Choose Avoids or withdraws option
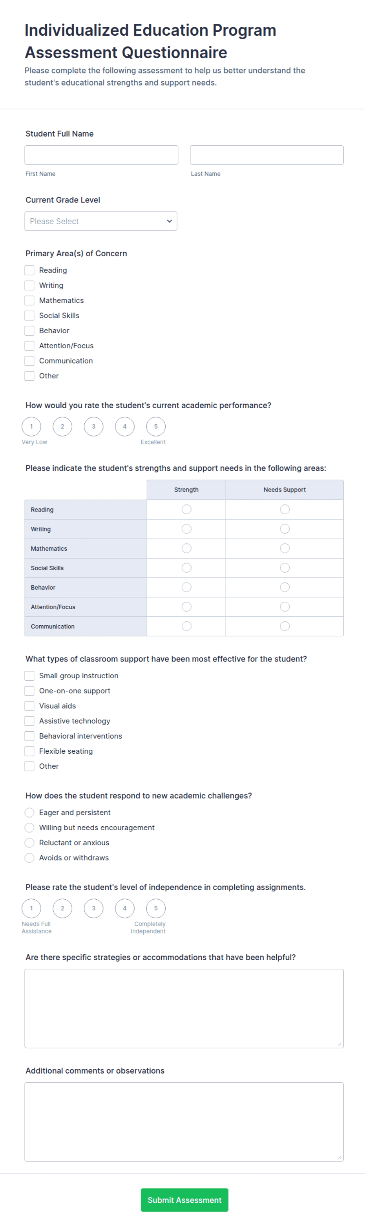This screenshot has height=1231, width=365. pyautogui.click(x=29, y=858)
